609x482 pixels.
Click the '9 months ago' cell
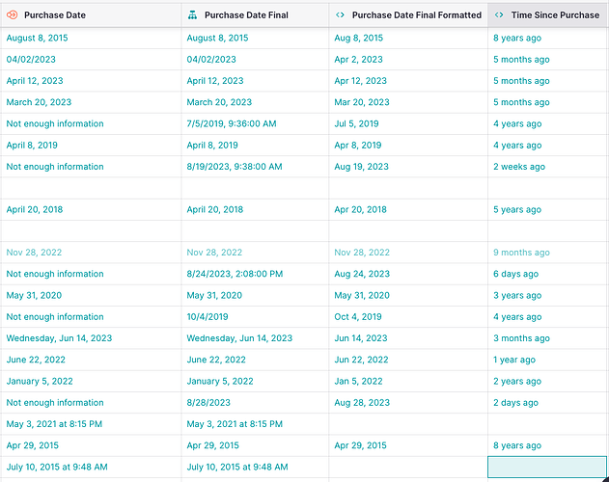tap(548, 253)
